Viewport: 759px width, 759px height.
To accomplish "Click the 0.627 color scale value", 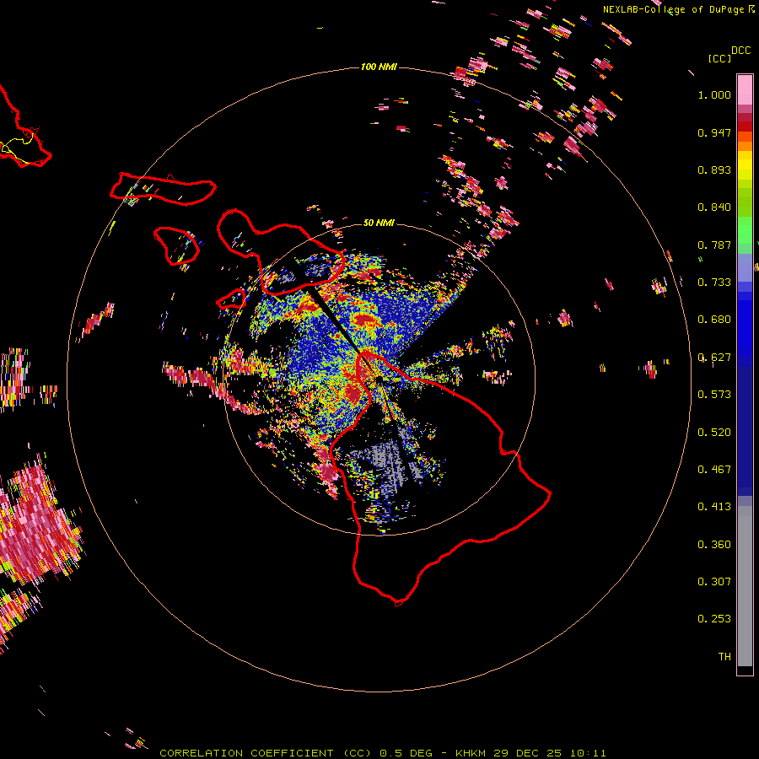I will point(714,358).
